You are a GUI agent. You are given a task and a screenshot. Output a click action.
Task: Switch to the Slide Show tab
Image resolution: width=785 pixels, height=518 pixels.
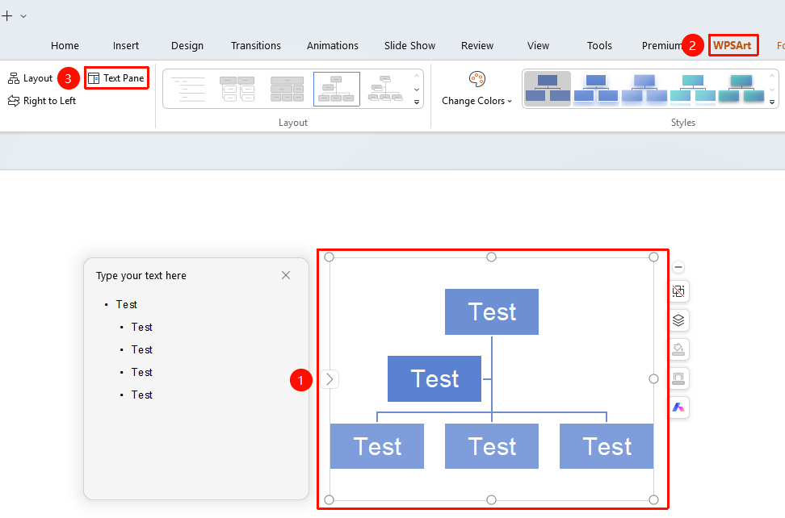coord(409,45)
